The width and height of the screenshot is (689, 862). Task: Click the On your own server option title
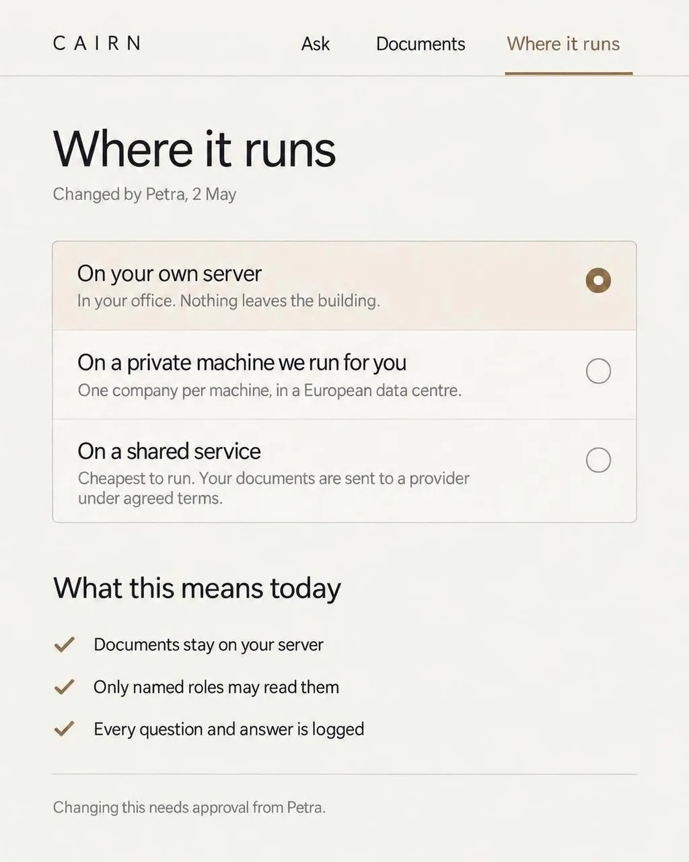click(170, 273)
